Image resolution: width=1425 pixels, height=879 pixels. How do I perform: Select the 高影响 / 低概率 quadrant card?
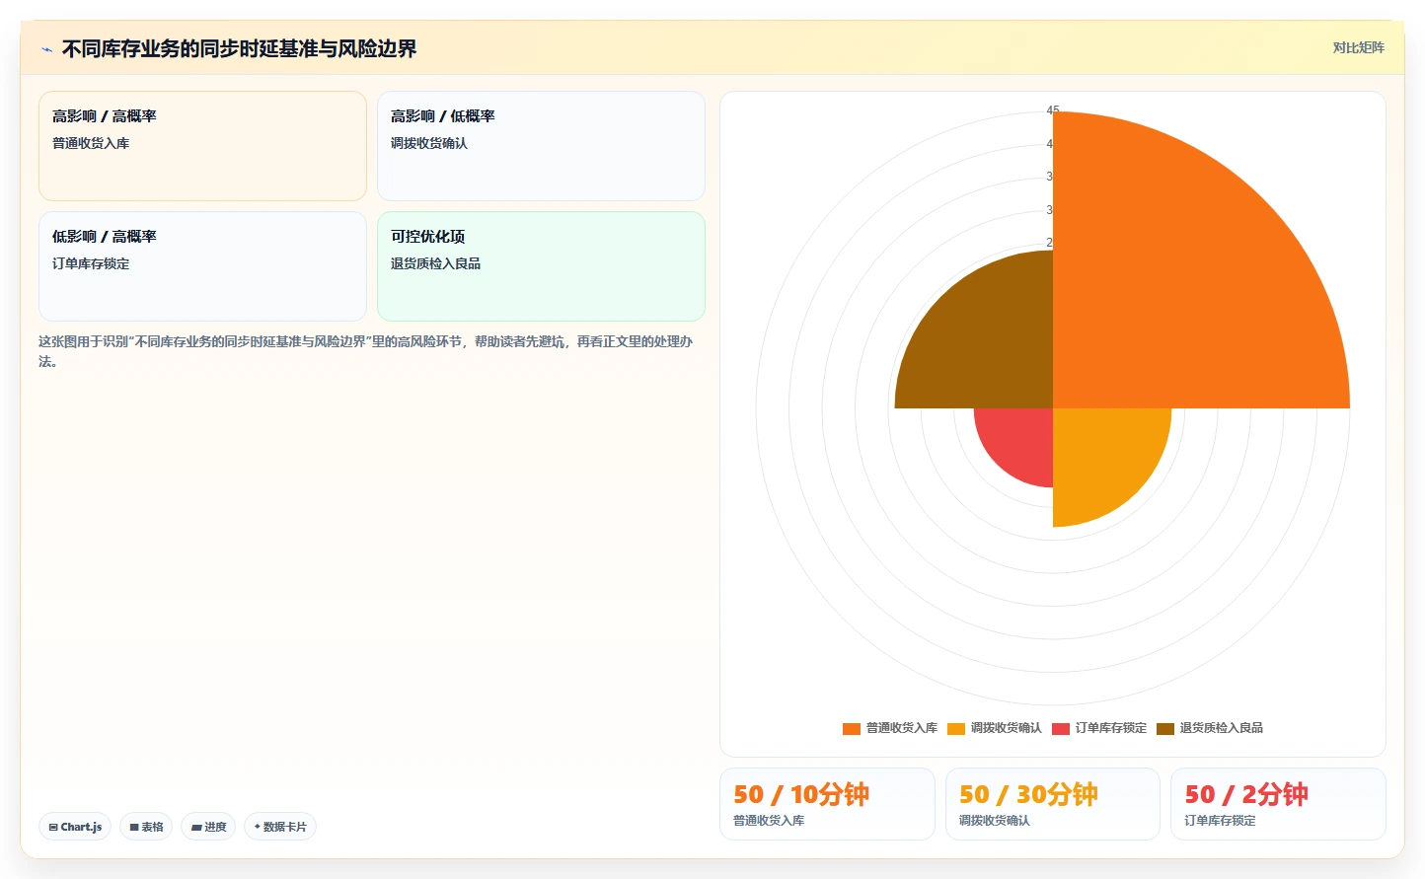click(x=541, y=146)
